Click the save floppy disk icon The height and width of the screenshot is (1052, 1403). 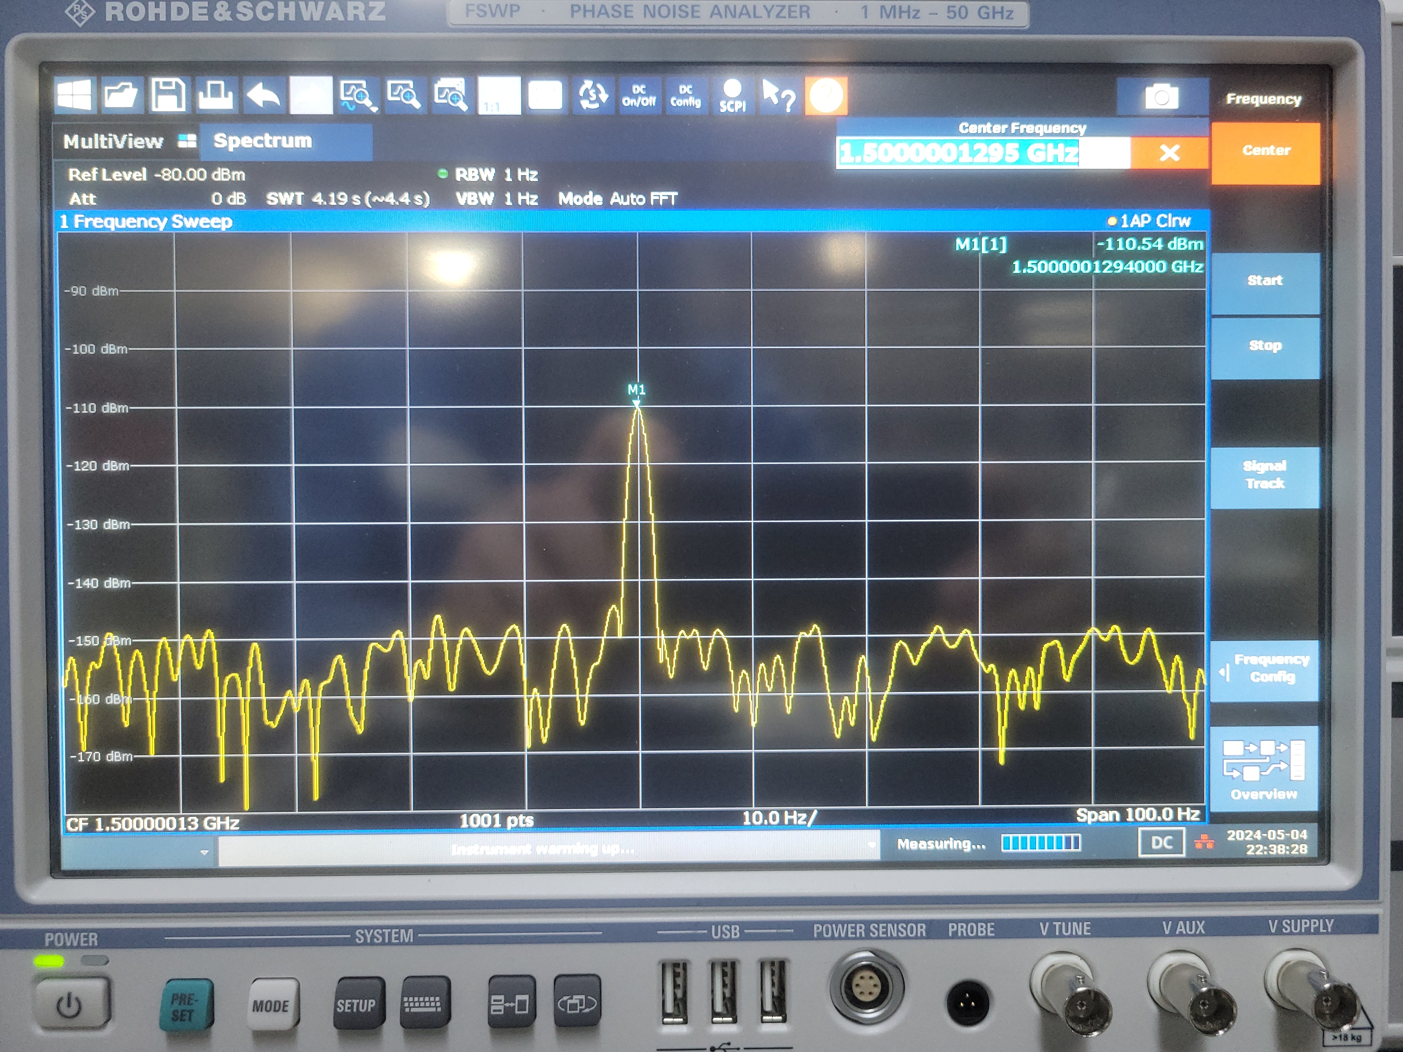click(168, 96)
